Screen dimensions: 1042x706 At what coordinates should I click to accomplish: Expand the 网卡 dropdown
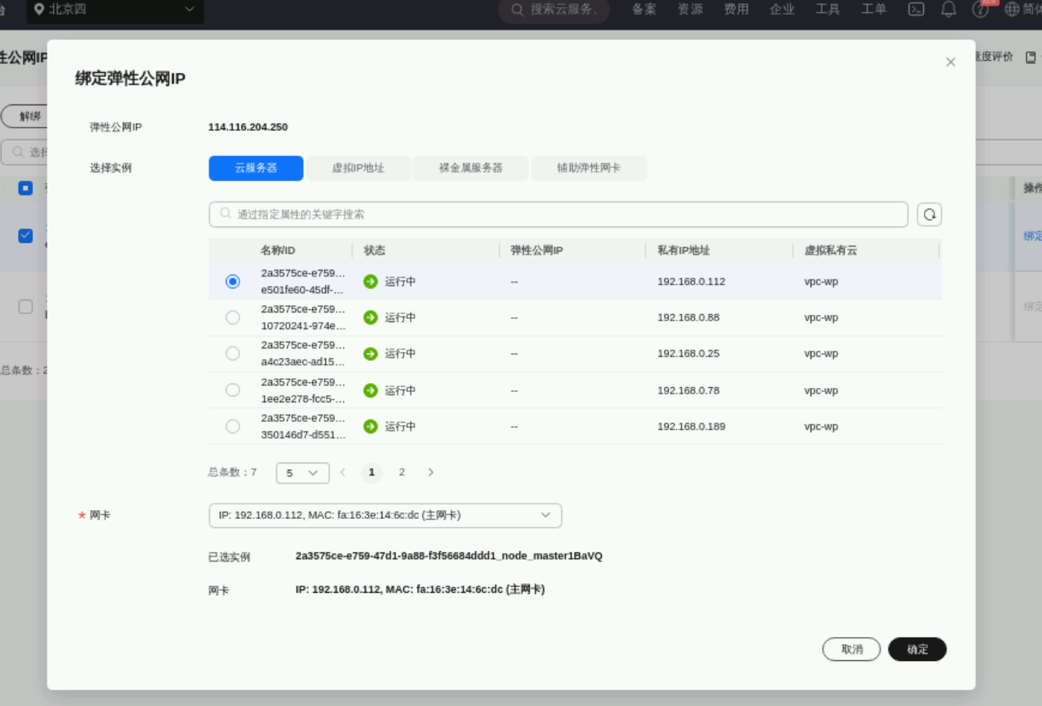click(385, 516)
